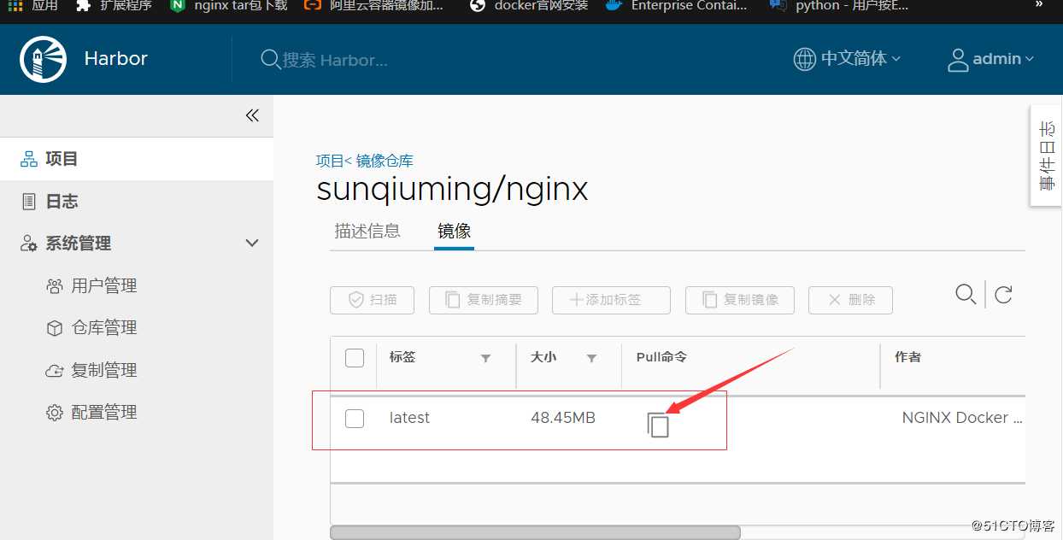Click the 用户管理 users icon
This screenshot has width=1063, height=540.
pos(55,285)
